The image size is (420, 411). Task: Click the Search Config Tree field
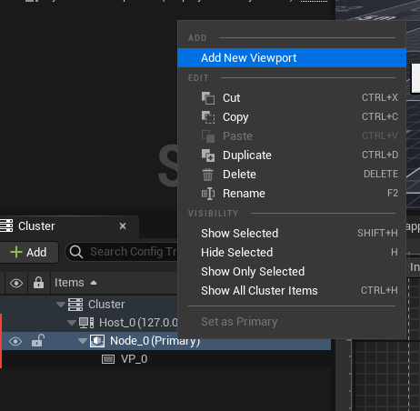point(122,252)
